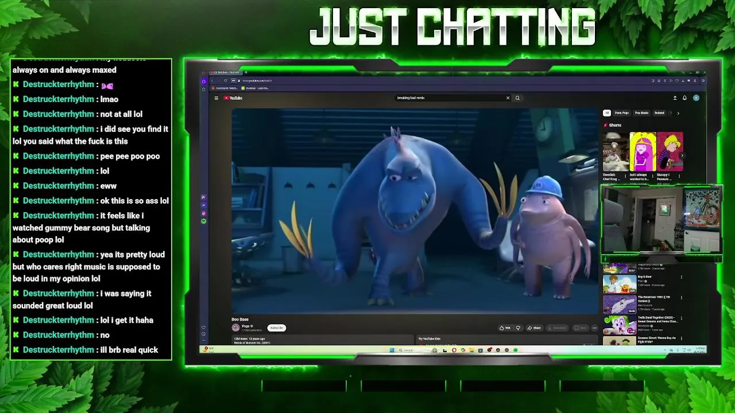735x413 pixels.
Task: Expand the video description box '12M views'
Action: click(x=322, y=340)
